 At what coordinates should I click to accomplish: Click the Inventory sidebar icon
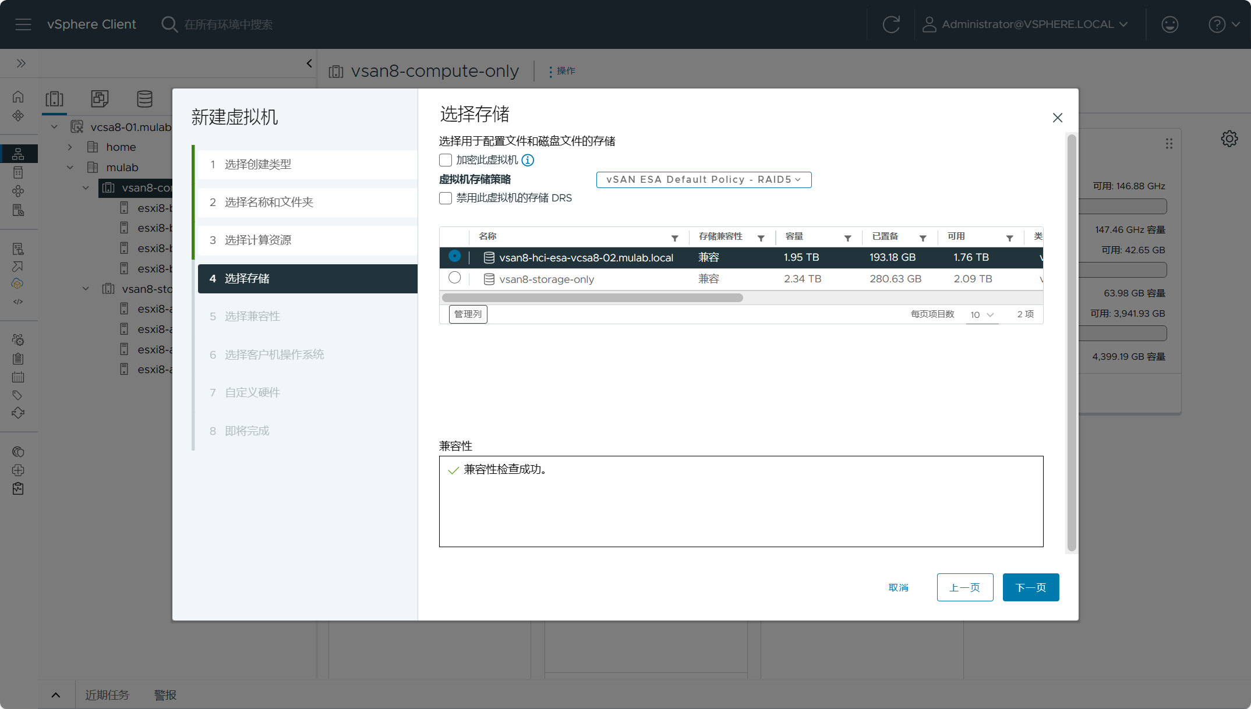tap(18, 154)
